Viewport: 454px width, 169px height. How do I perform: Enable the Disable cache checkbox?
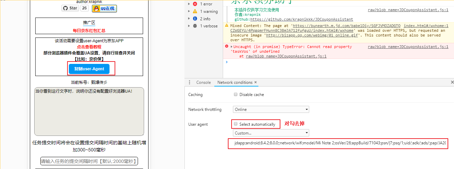click(236, 95)
